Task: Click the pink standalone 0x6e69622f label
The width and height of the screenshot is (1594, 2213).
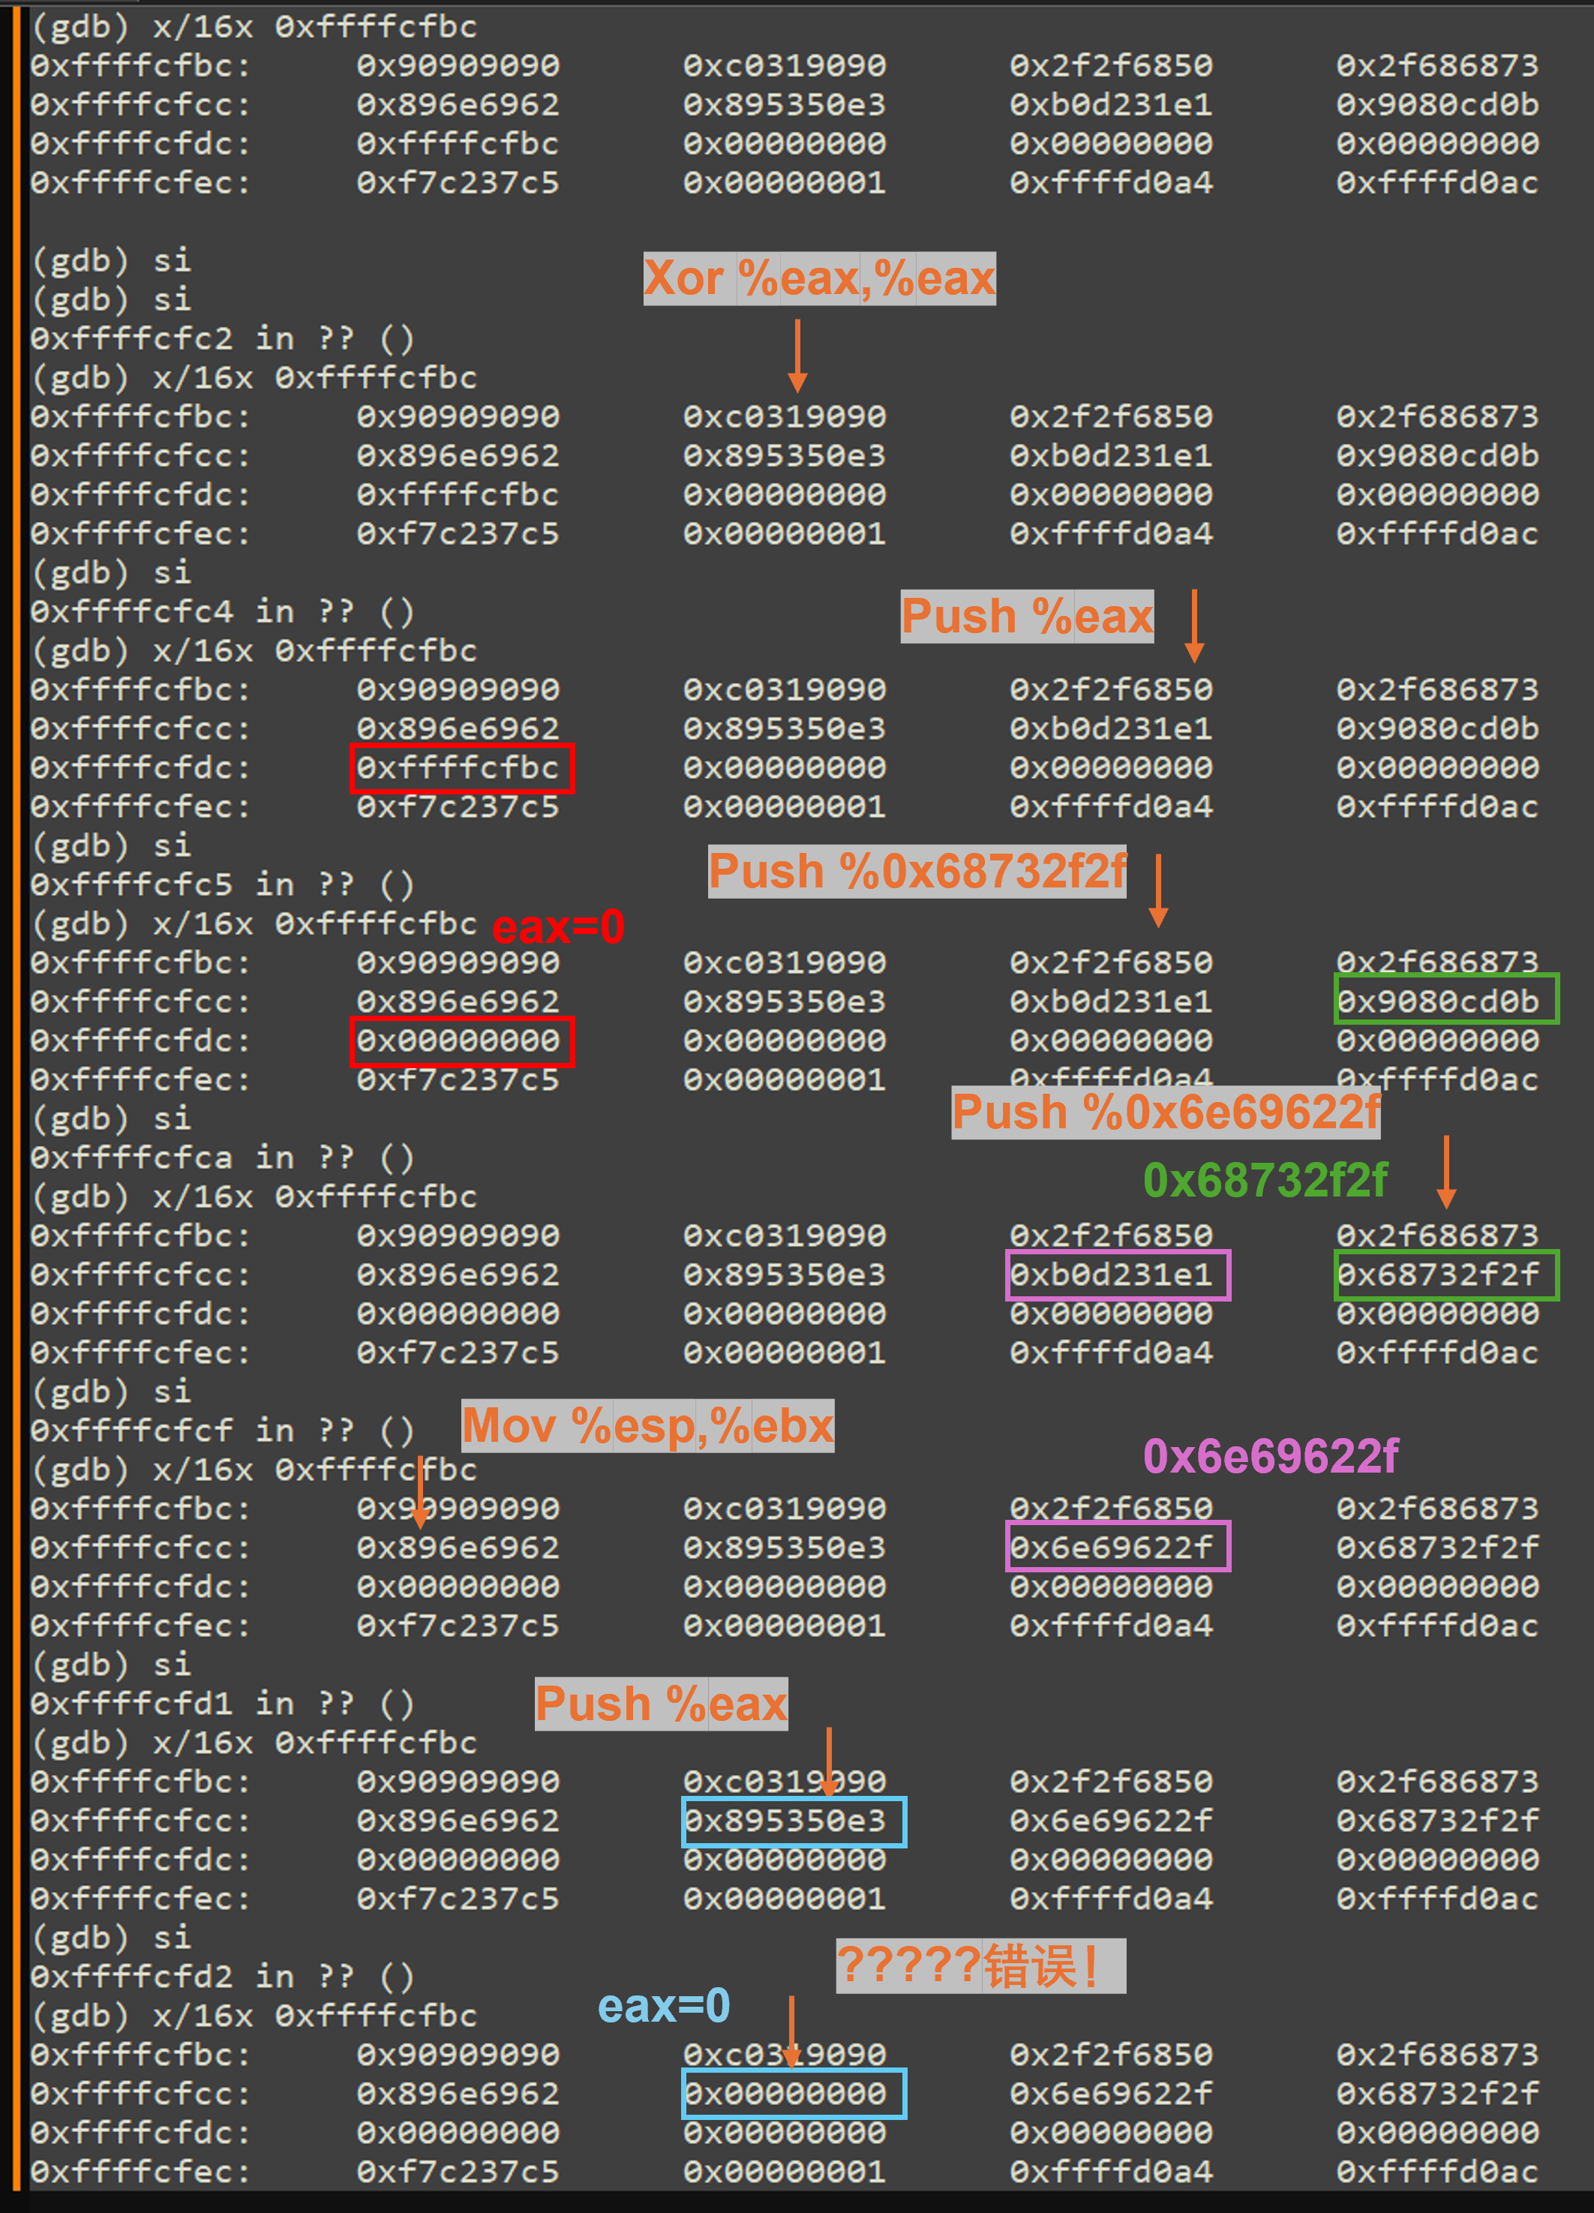Action: click(x=1270, y=1456)
